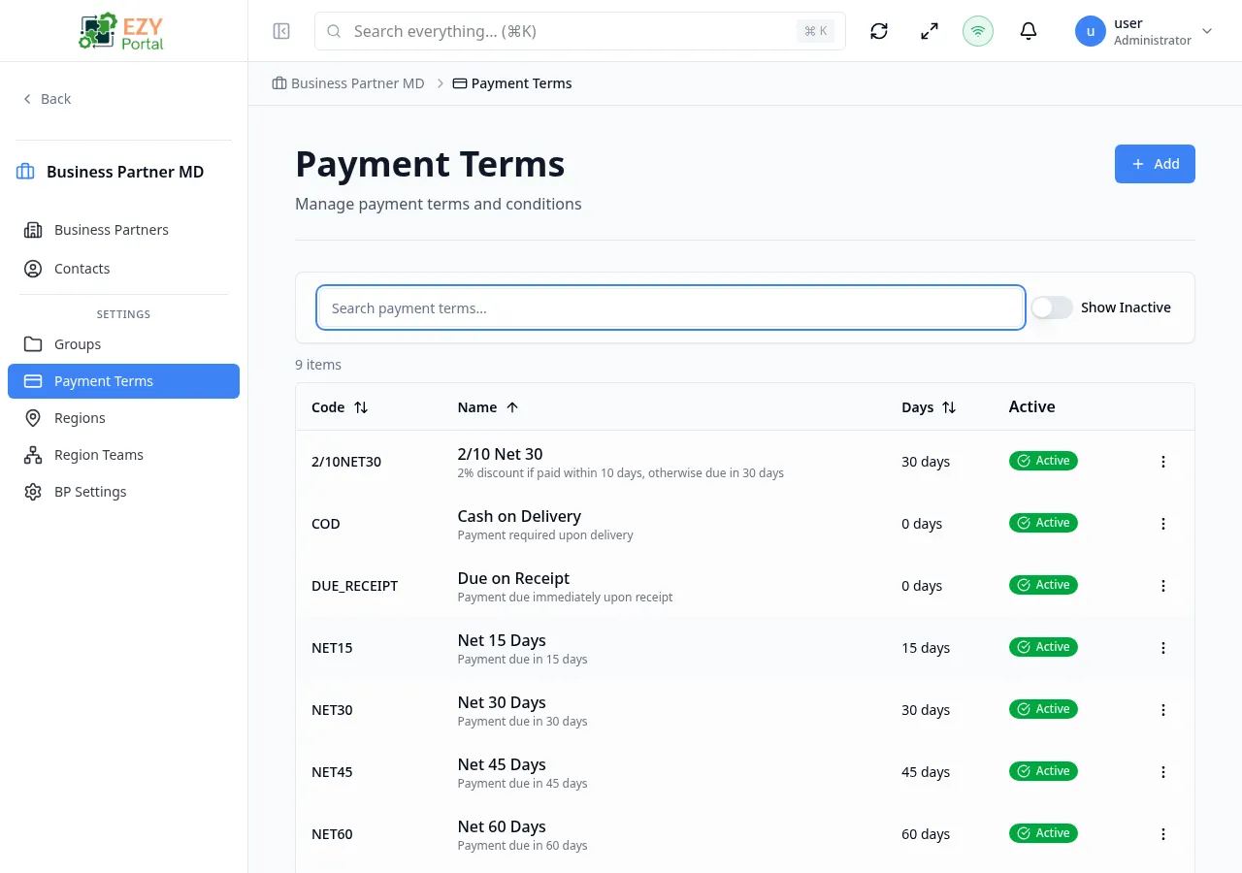Open the actions menu for NET30 row
Screen dimensions: 1242x873
(1162, 709)
